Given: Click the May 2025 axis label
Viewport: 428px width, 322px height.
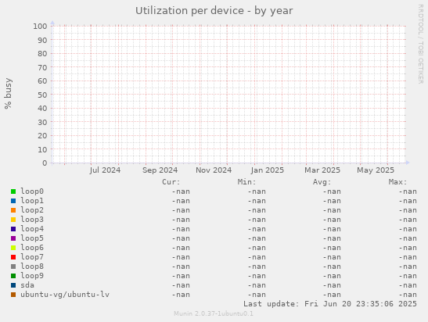Looking at the screenshot, I should [376, 170].
